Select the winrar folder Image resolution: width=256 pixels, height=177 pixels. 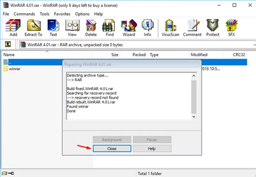16,69
